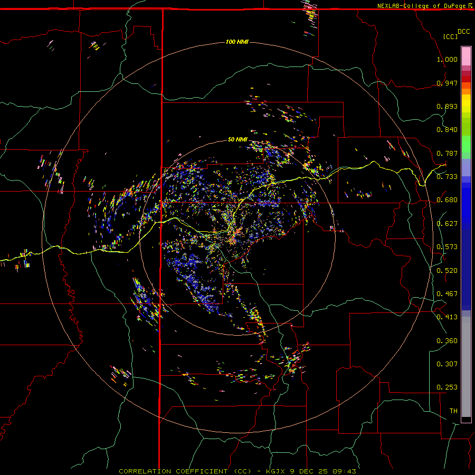The width and height of the screenshot is (475, 475).
Task: Click the 0.787 legend value
Action: [x=447, y=153]
